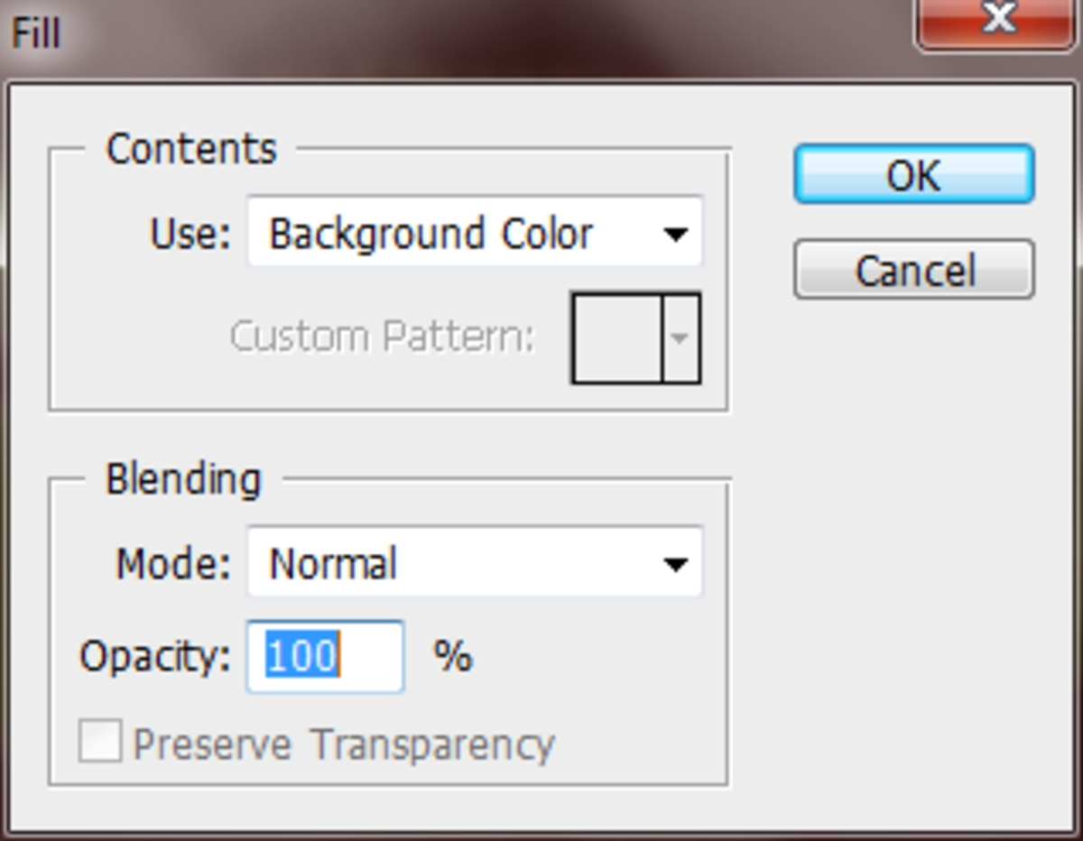Screen dimensions: 1083x841
Task: Confirm the fill with OK
Action: [x=913, y=175]
